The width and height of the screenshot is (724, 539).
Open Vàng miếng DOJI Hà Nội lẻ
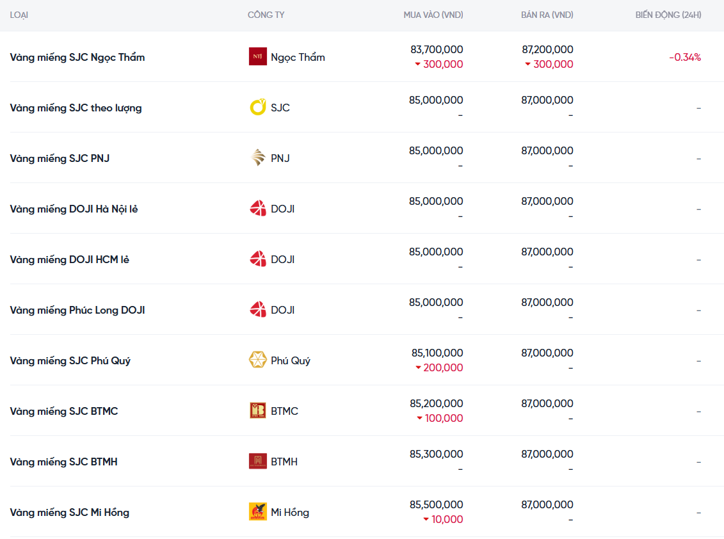(x=74, y=209)
